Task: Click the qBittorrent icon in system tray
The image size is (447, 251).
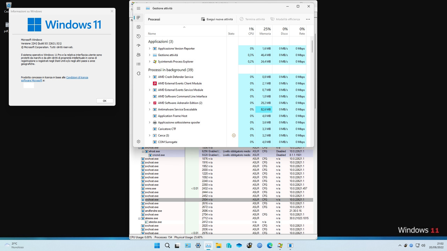Action: coord(411,245)
